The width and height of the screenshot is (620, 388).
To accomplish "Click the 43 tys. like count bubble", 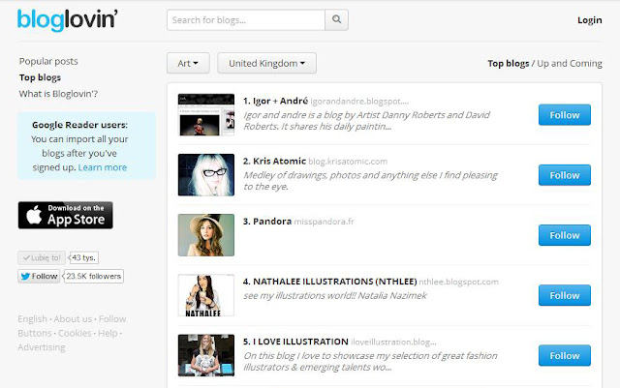I will [x=83, y=257].
